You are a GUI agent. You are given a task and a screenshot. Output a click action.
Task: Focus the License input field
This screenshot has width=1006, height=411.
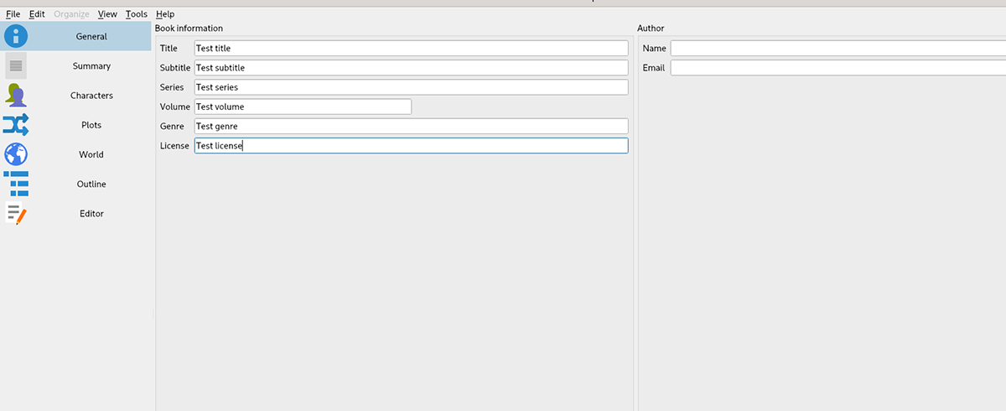[411, 146]
